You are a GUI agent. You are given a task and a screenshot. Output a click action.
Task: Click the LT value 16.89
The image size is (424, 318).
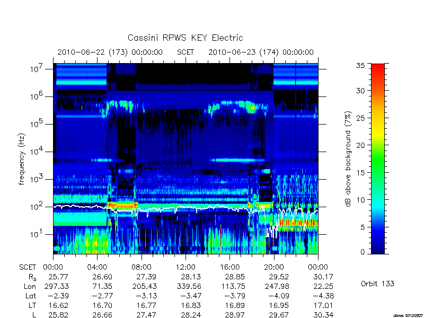tap(235, 306)
